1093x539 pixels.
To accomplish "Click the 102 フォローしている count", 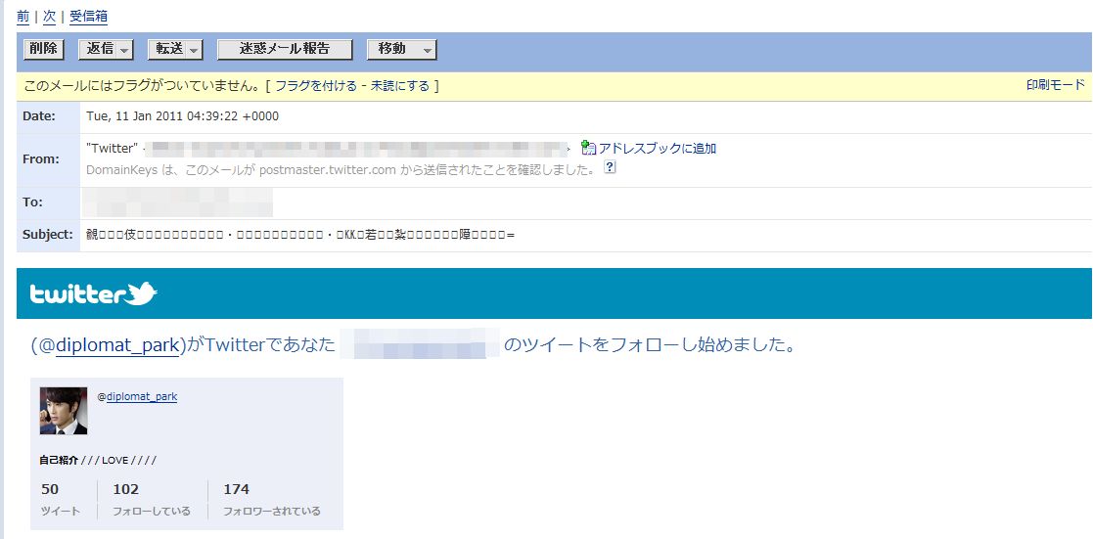I will (152, 499).
